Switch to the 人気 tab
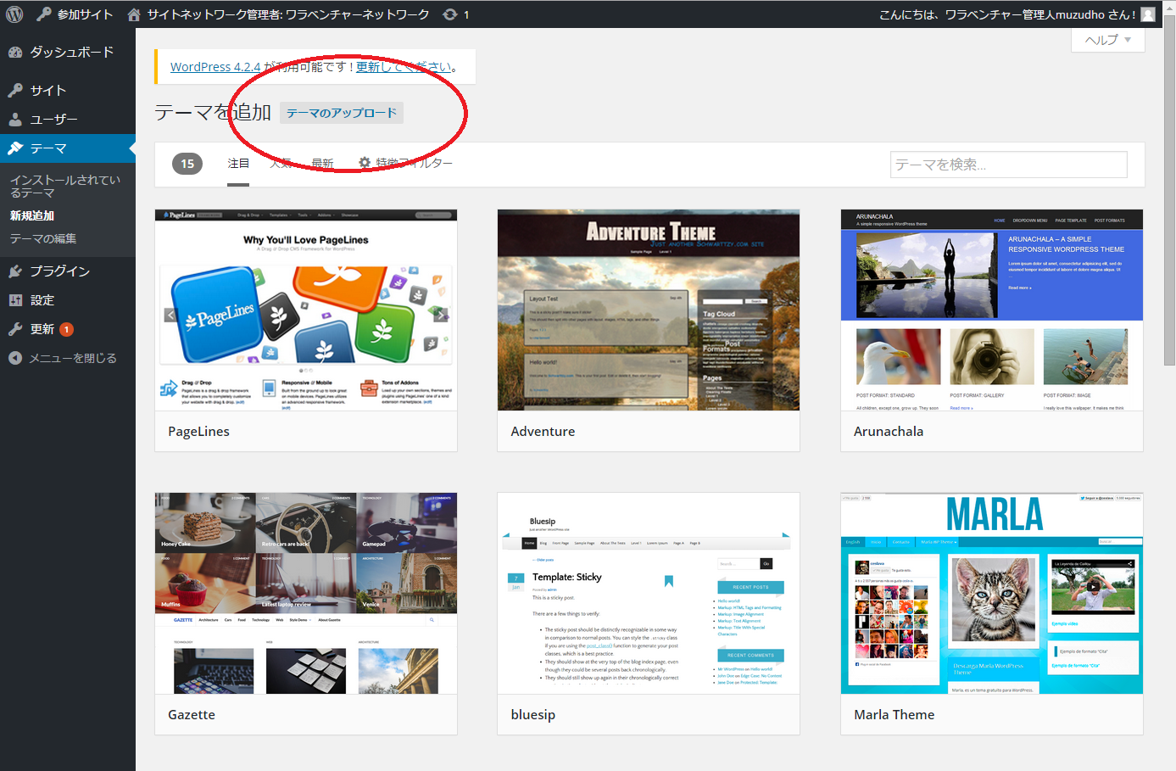 point(281,163)
